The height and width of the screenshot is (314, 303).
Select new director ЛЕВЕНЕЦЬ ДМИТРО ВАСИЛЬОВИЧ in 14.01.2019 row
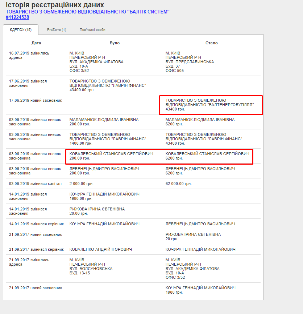(200, 224)
